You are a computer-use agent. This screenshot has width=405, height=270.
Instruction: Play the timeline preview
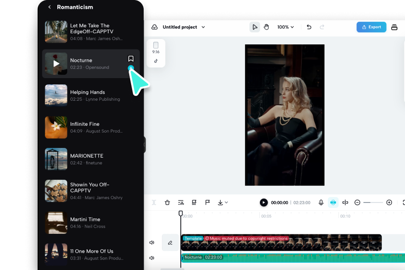point(264,202)
